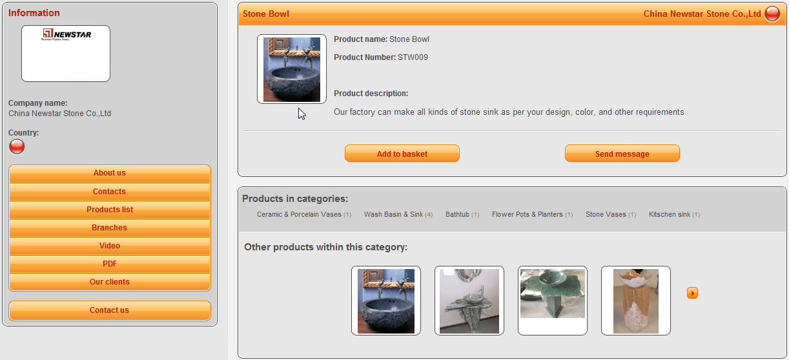
Task: Click the China Newstar Stone Co.,Ltd header link
Action: (702, 14)
